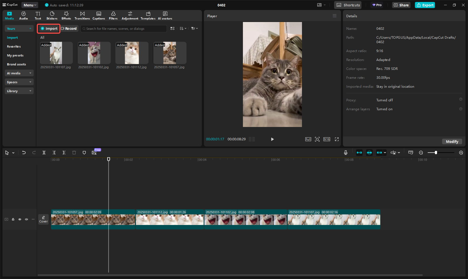Click the Export button
This screenshot has height=279, width=468.
click(x=425, y=5)
